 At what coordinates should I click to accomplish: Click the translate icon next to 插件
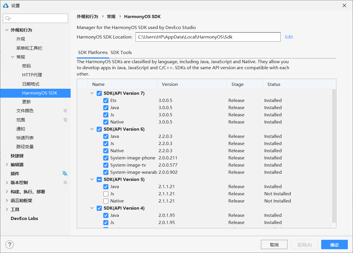tap(65, 173)
